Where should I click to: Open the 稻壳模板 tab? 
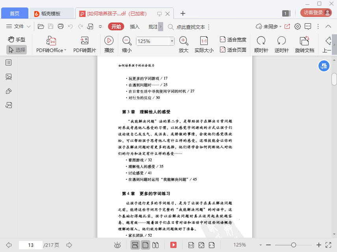pyautogui.click(x=51, y=13)
